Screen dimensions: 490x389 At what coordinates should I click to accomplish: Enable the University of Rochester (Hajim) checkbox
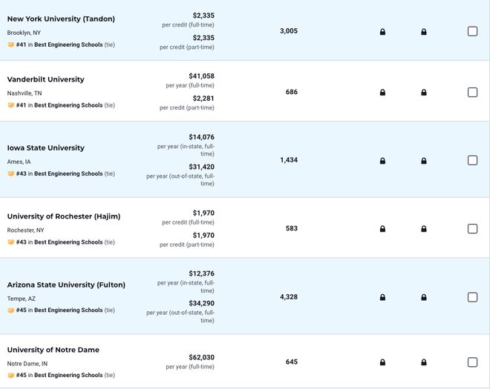pyautogui.click(x=472, y=229)
